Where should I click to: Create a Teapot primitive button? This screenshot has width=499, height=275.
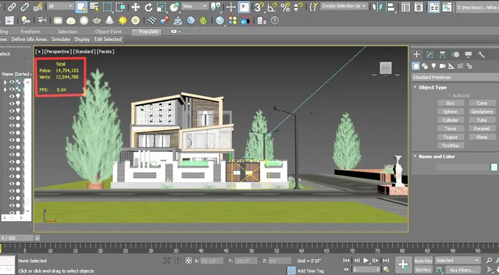[x=450, y=137]
